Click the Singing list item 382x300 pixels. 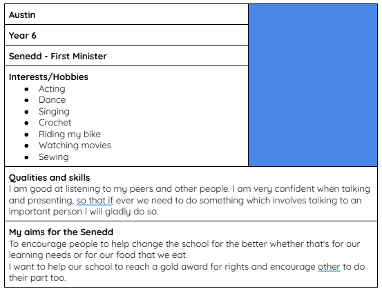point(54,112)
